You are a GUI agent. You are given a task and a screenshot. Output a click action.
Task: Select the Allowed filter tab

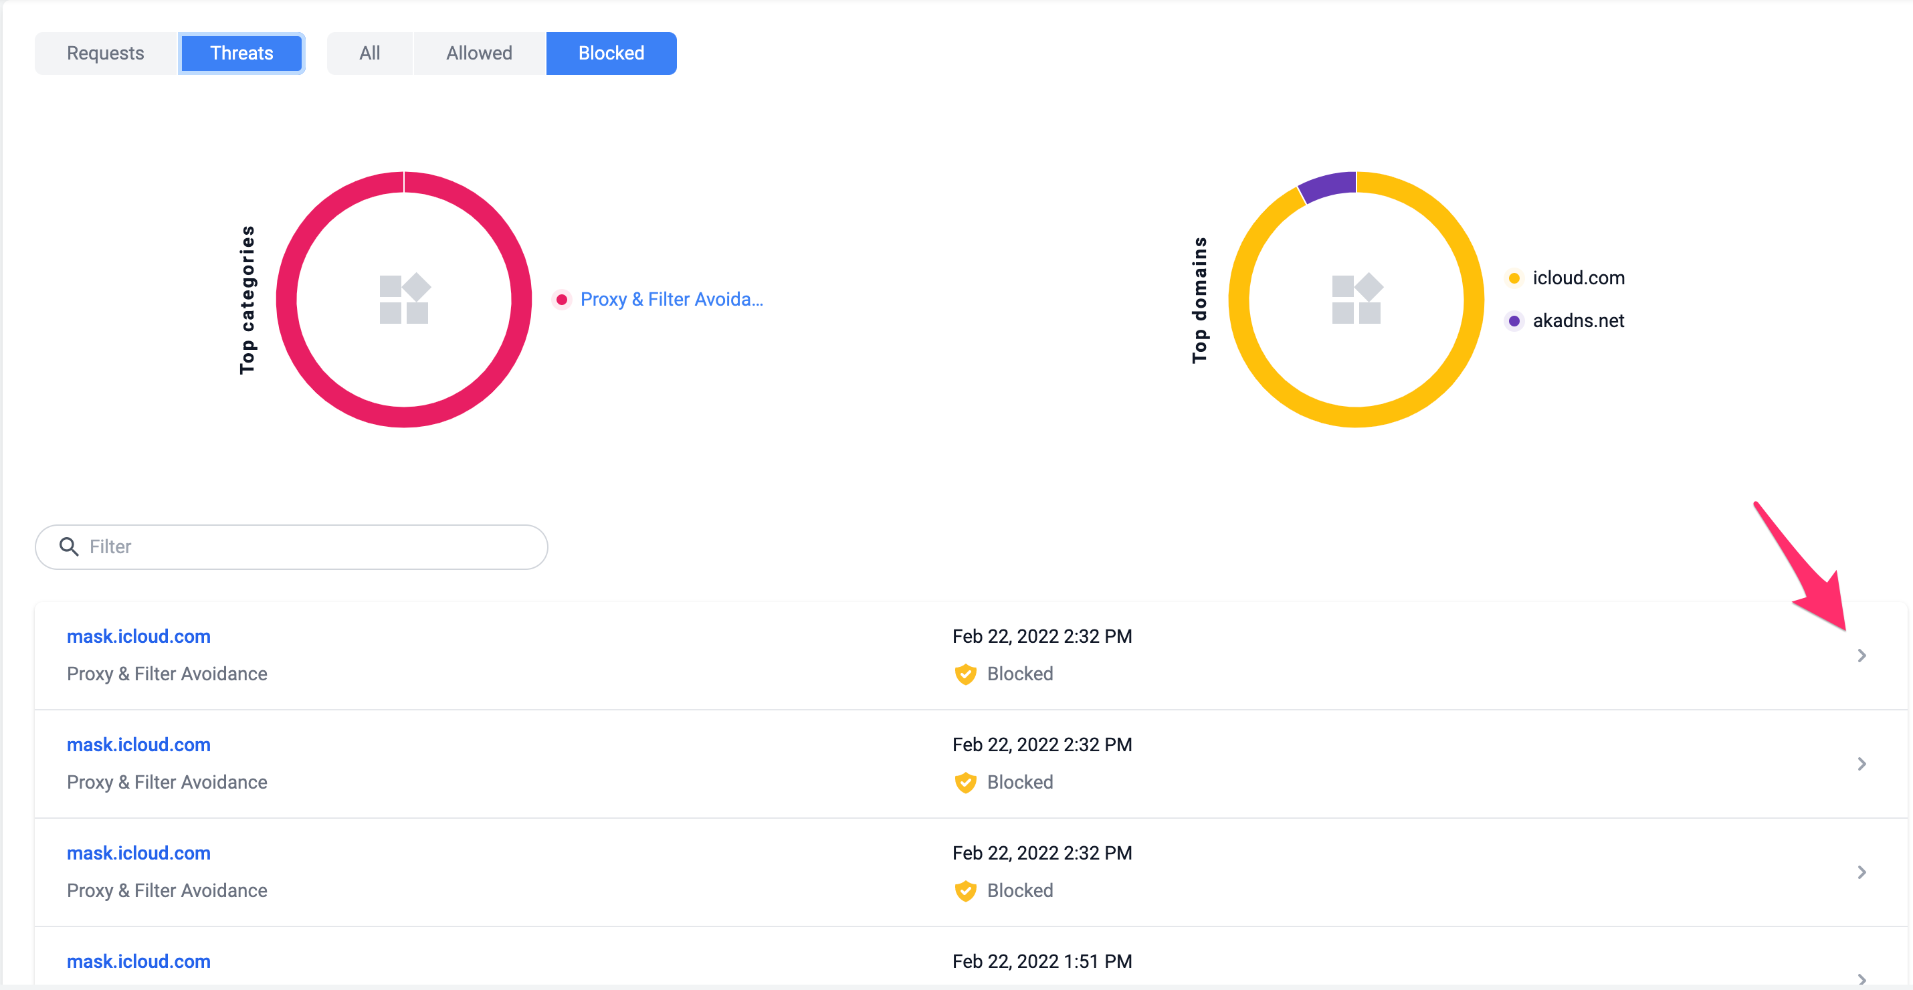(x=479, y=53)
